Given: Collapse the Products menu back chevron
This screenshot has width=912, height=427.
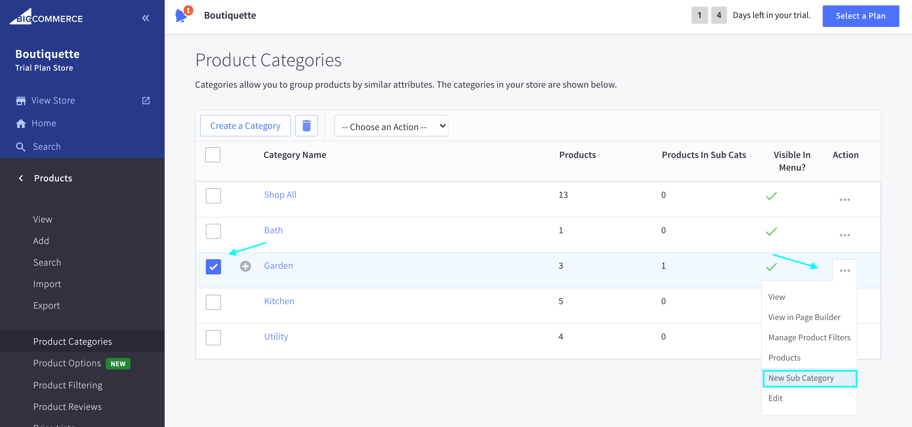Looking at the screenshot, I should 21,178.
